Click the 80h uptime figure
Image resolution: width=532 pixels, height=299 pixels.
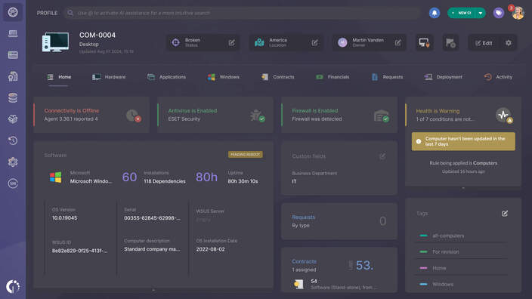(206, 177)
